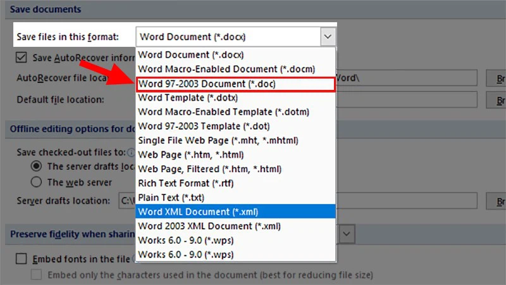
Task: Choose The web server radio option
Action: [x=37, y=182]
